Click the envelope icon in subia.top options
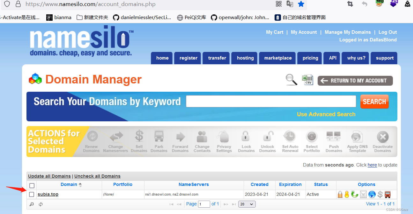Image resolution: width=413 pixels, height=214 pixels. pyautogui.click(x=364, y=194)
